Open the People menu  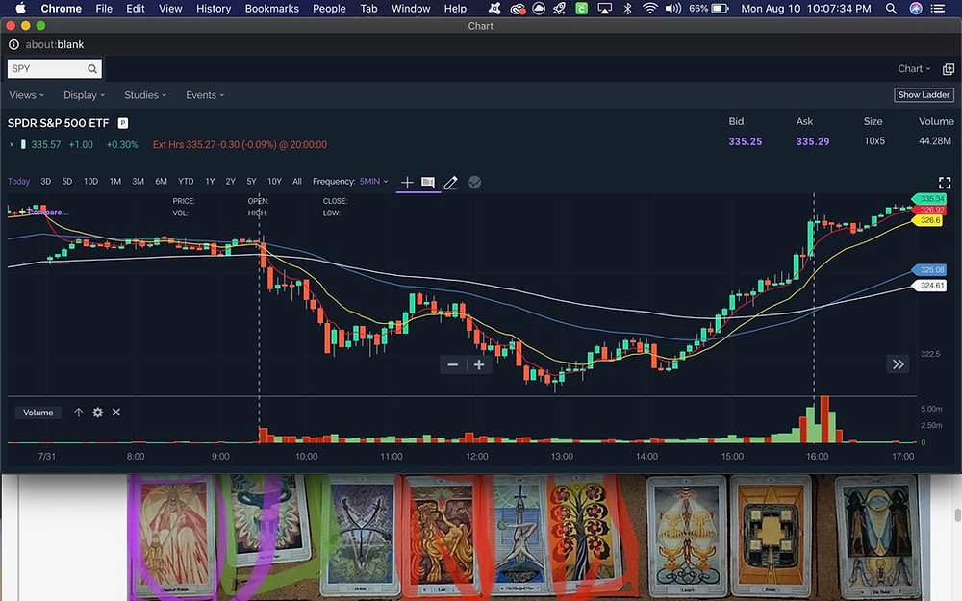(x=329, y=9)
